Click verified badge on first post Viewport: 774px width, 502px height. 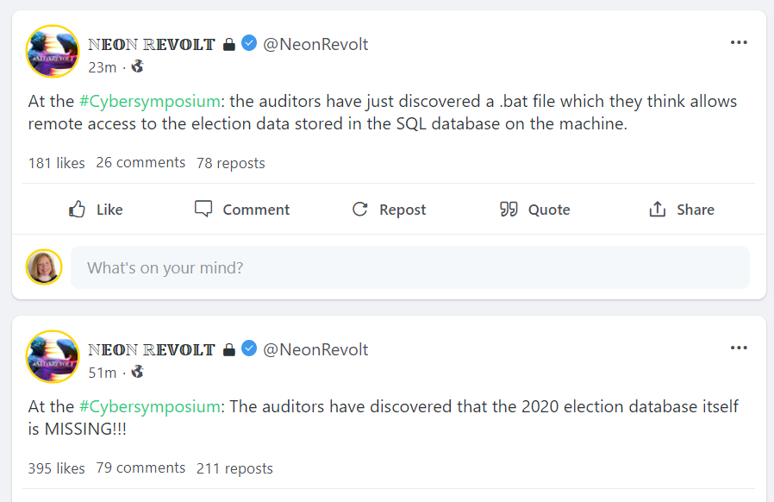[x=249, y=44]
